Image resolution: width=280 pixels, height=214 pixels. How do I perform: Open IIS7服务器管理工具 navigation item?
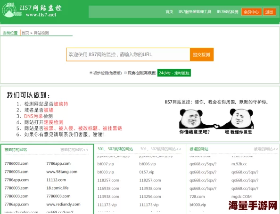(195, 12)
